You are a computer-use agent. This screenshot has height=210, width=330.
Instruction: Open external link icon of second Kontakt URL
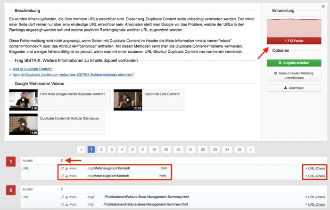pos(62,176)
